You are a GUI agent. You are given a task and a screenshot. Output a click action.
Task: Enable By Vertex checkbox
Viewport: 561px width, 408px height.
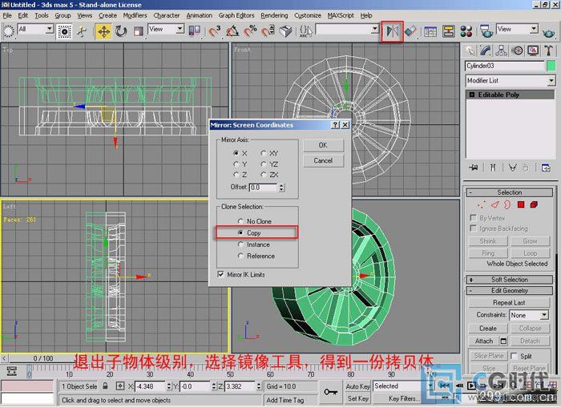(473, 217)
